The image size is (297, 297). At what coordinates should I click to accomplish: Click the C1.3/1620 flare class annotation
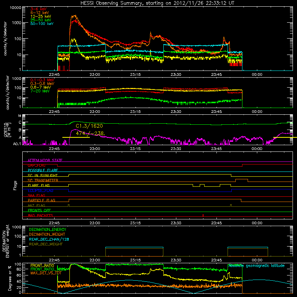coord(89,126)
